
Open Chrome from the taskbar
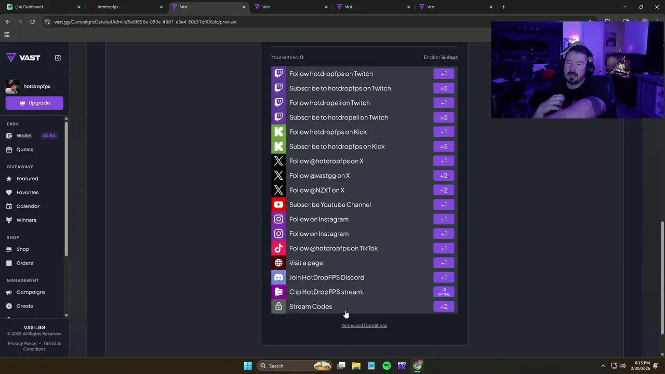417,366
